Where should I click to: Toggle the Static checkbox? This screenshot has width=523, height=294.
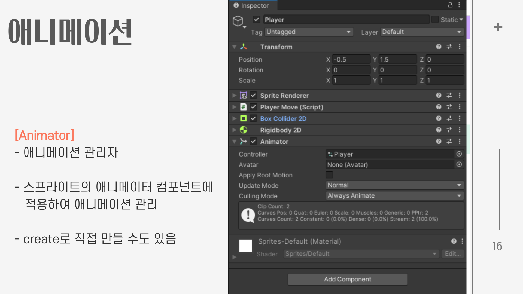(435, 20)
